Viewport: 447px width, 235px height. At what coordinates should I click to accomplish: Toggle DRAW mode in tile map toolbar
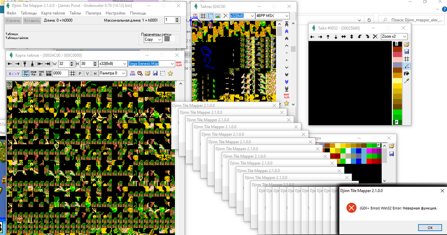point(34,73)
